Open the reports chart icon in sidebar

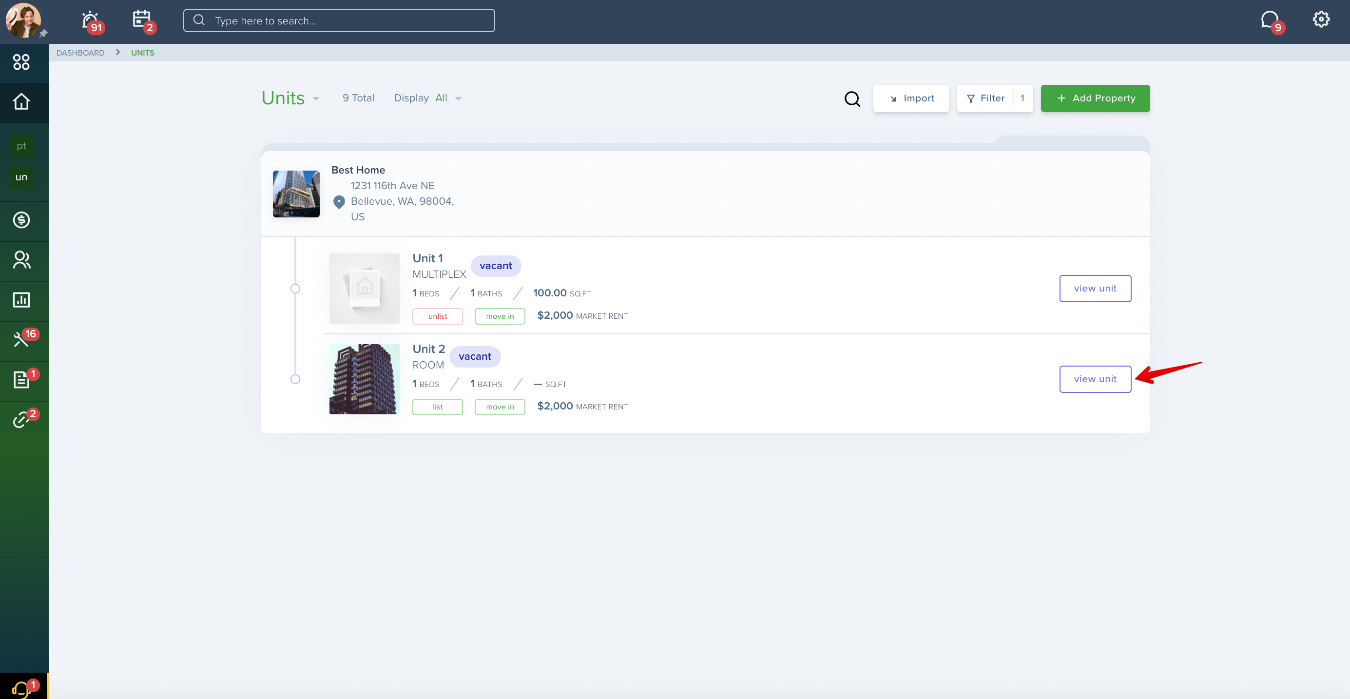click(x=21, y=300)
